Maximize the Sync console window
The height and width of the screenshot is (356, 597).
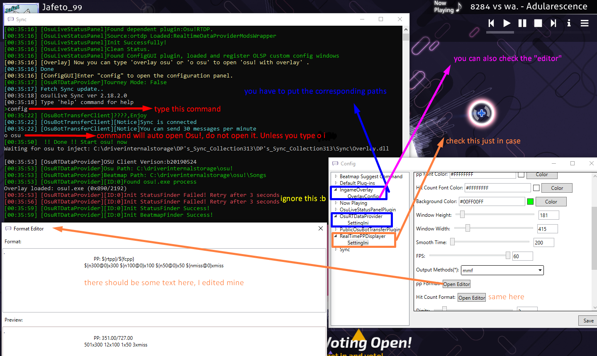tap(381, 19)
